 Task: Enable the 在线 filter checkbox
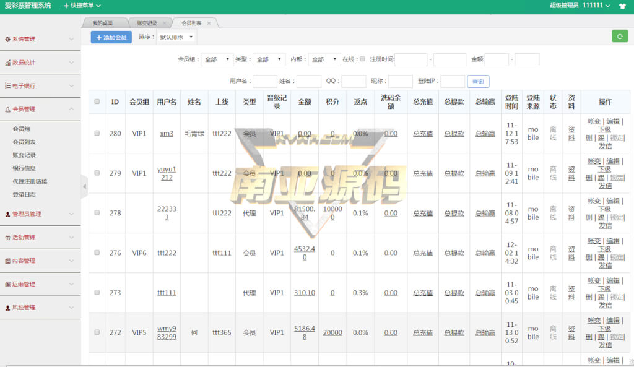click(x=362, y=59)
